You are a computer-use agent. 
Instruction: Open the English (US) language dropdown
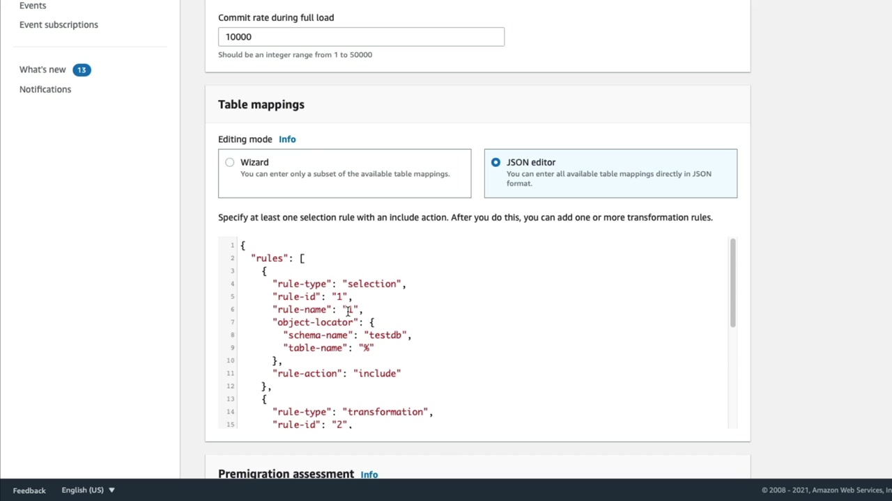point(88,490)
